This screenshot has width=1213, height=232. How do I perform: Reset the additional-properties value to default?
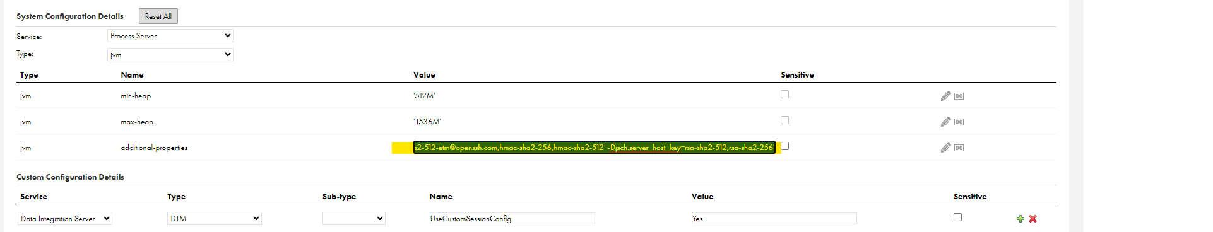pos(959,148)
